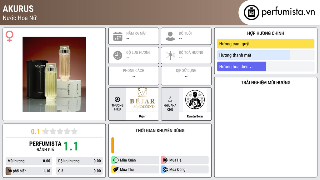The height and width of the screenshot is (180, 320).
Task: Click the Ramón Béjar perfumer name
Action: point(195,116)
